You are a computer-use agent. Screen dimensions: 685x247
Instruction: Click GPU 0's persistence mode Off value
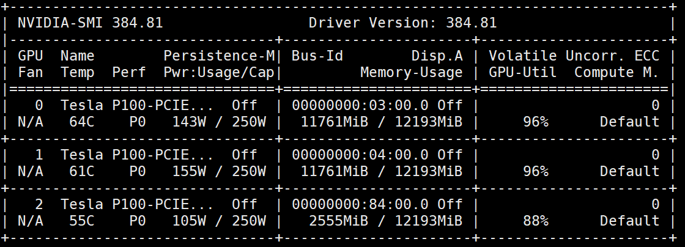(x=244, y=105)
